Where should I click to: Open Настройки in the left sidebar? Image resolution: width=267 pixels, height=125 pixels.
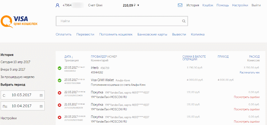(x=9, y=118)
